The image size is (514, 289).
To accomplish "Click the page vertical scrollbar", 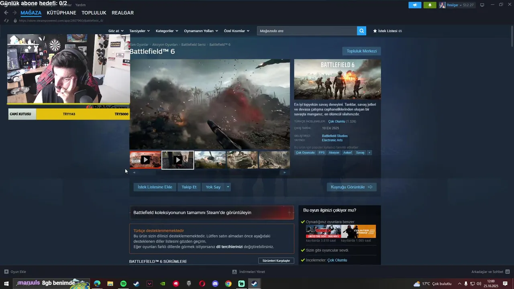I will pos(512,36).
